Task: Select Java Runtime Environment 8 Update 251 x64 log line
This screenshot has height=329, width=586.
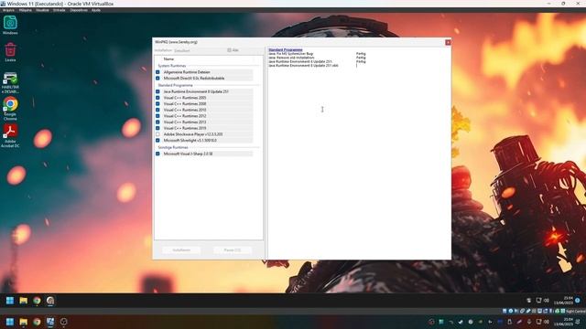Action: [x=303, y=65]
